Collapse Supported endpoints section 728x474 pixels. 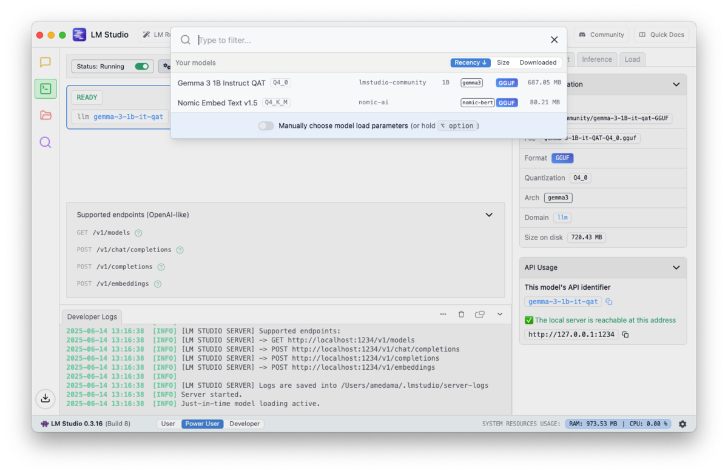489,215
